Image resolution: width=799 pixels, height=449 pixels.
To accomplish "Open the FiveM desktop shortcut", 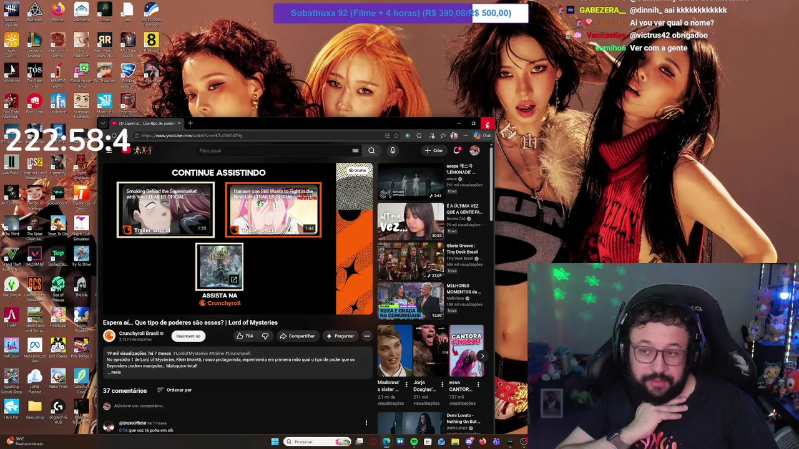I will (11, 317).
